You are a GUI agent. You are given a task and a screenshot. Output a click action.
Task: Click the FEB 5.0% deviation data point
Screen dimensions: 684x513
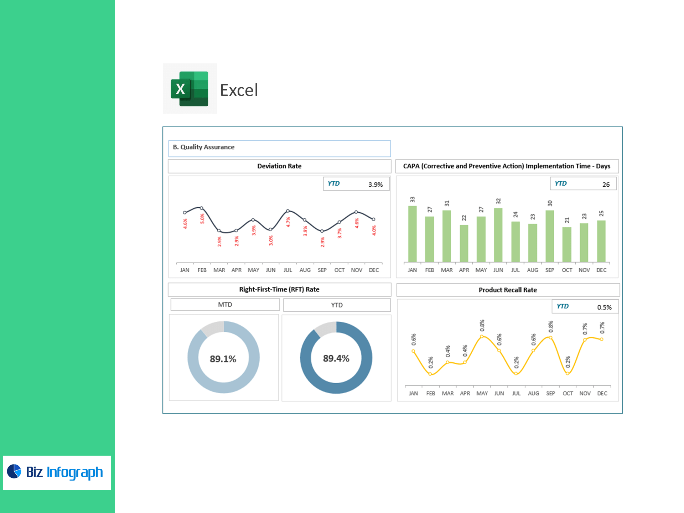point(201,208)
